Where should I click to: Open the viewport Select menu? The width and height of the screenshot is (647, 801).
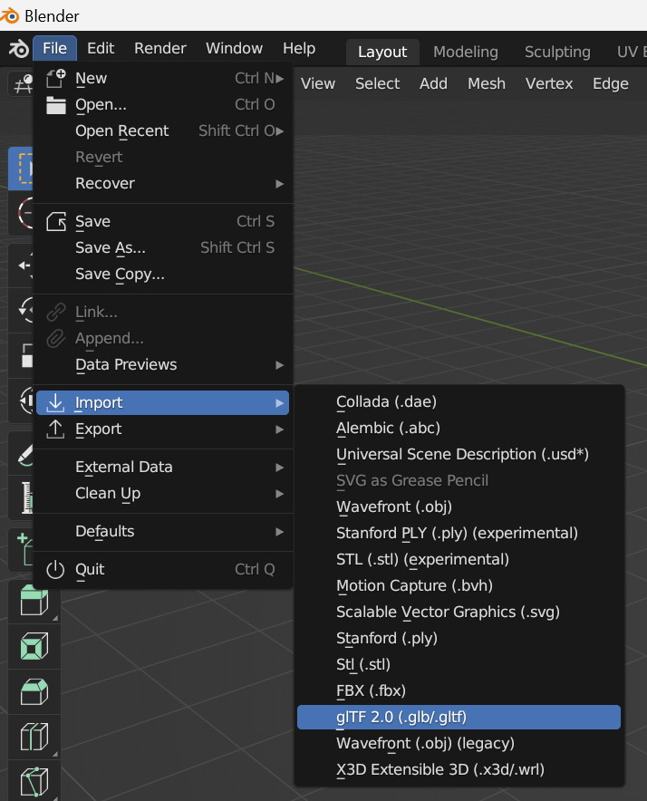[x=377, y=83]
